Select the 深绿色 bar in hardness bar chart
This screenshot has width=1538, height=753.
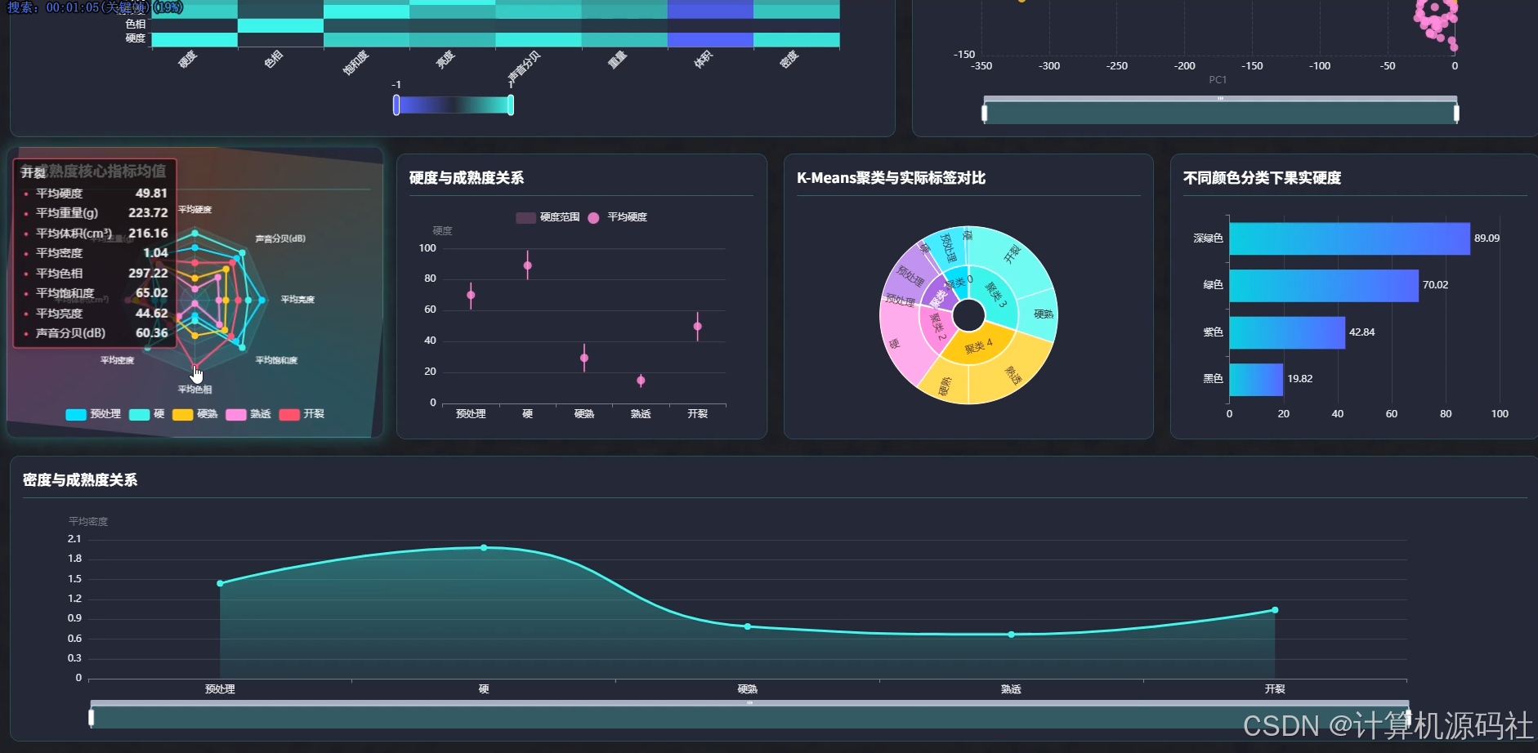[1349, 238]
